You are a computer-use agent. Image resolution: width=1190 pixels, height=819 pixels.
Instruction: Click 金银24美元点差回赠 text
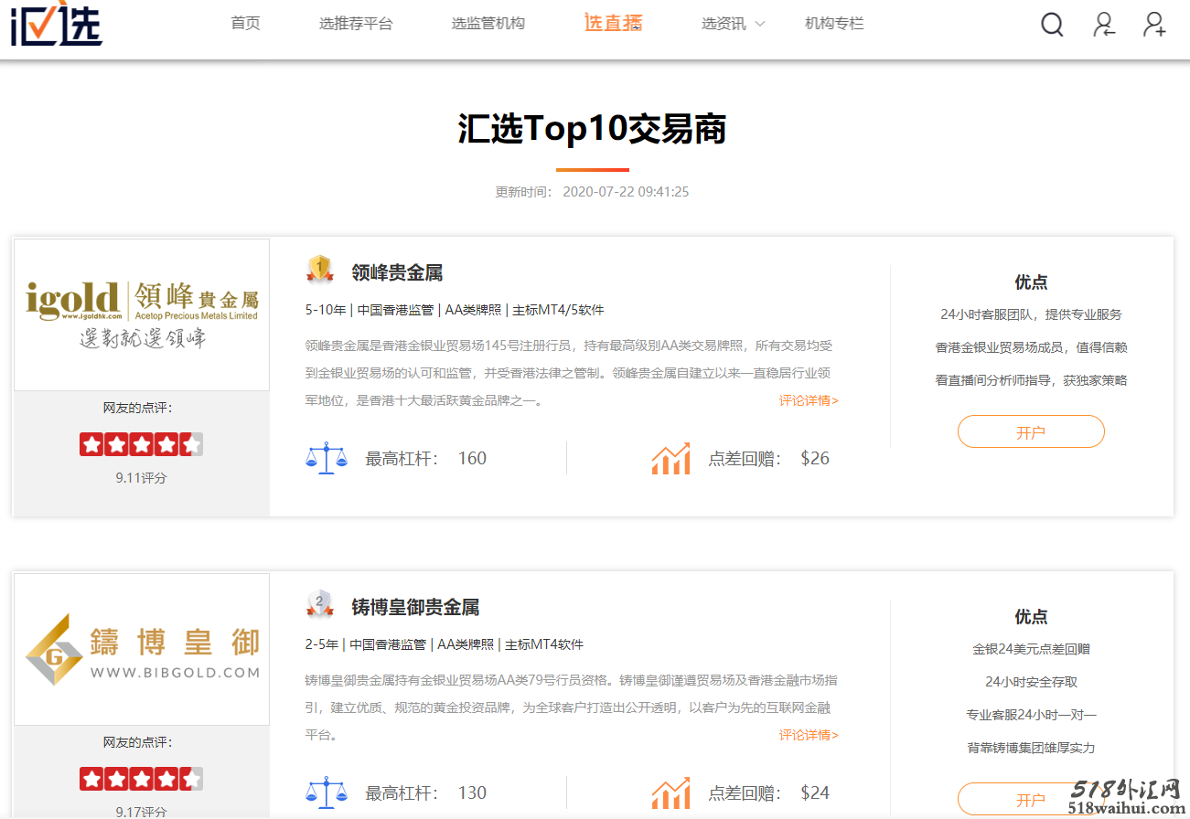1031,649
